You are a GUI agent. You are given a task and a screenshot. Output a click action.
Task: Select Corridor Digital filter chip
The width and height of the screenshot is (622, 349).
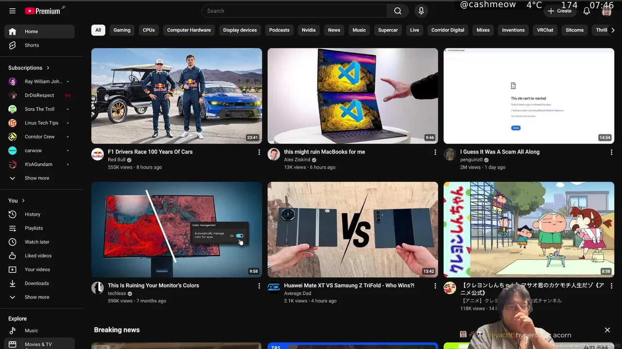[x=448, y=30]
